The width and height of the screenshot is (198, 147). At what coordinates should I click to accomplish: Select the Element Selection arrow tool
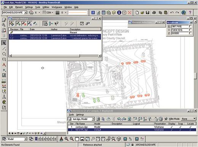point(4,43)
